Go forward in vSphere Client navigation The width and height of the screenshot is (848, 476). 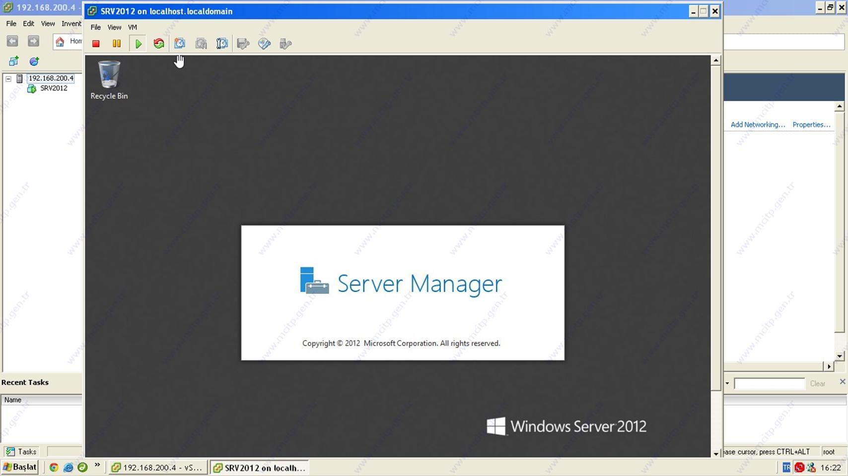(33, 41)
